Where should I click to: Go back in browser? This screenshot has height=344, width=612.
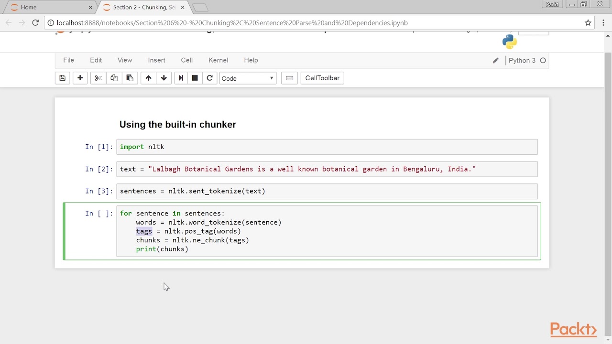[x=9, y=22]
